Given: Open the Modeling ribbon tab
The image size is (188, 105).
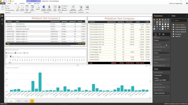Looking at the screenshot, I should (22, 3).
